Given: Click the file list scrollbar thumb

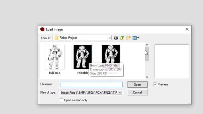Looking at the screenshot, I should (x=147, y=54).
